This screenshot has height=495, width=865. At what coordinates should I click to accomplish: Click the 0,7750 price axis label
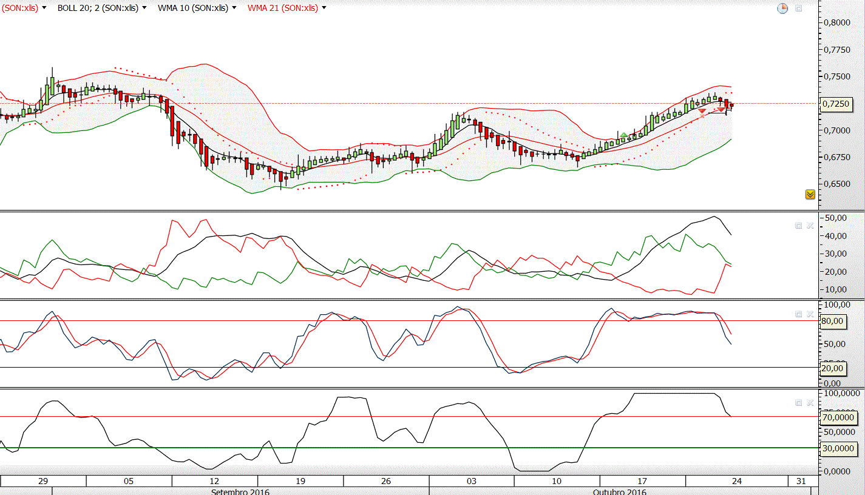[837, 49]
